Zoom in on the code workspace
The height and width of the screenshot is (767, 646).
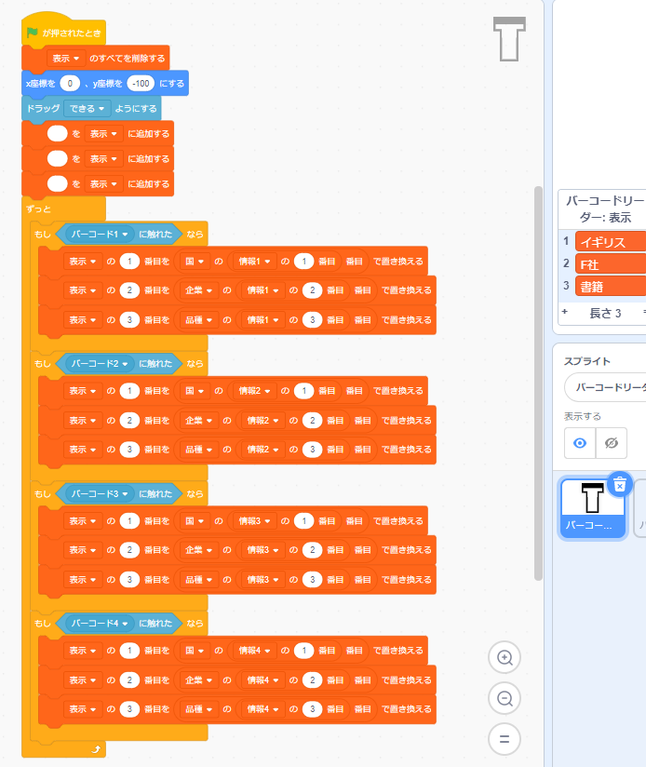coord(505,658)
